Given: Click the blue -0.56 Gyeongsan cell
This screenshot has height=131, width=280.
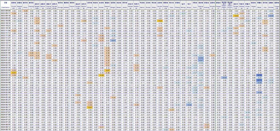Looking at the screenshot, I should 201,58.
